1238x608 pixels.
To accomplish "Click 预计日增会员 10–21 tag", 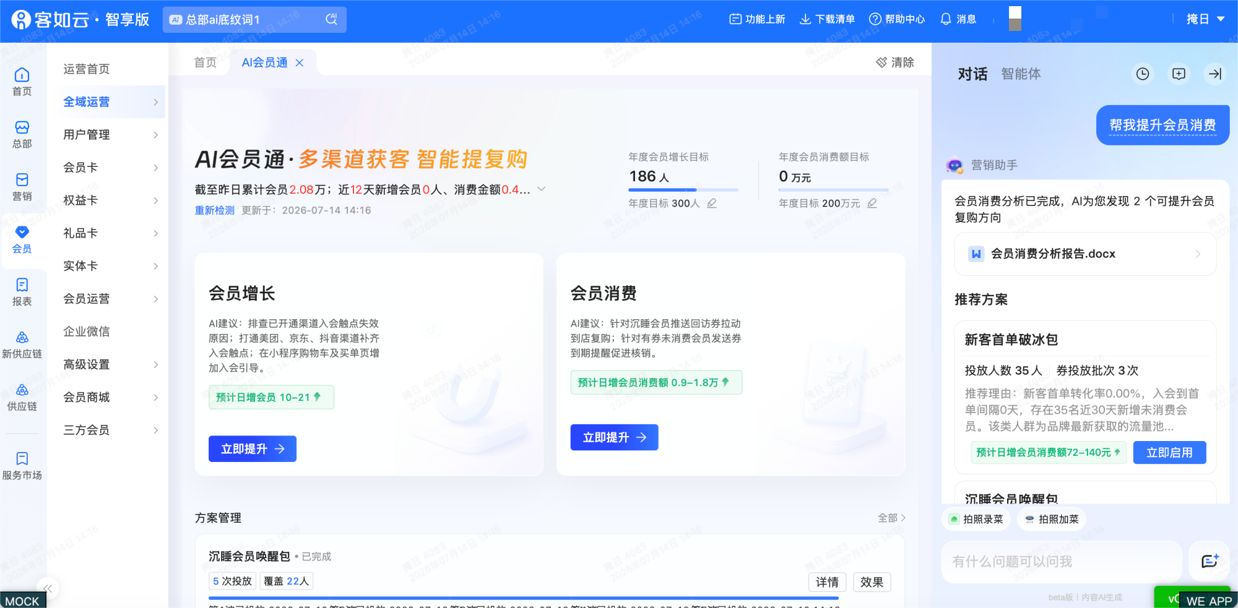I will tap(271, 397).
